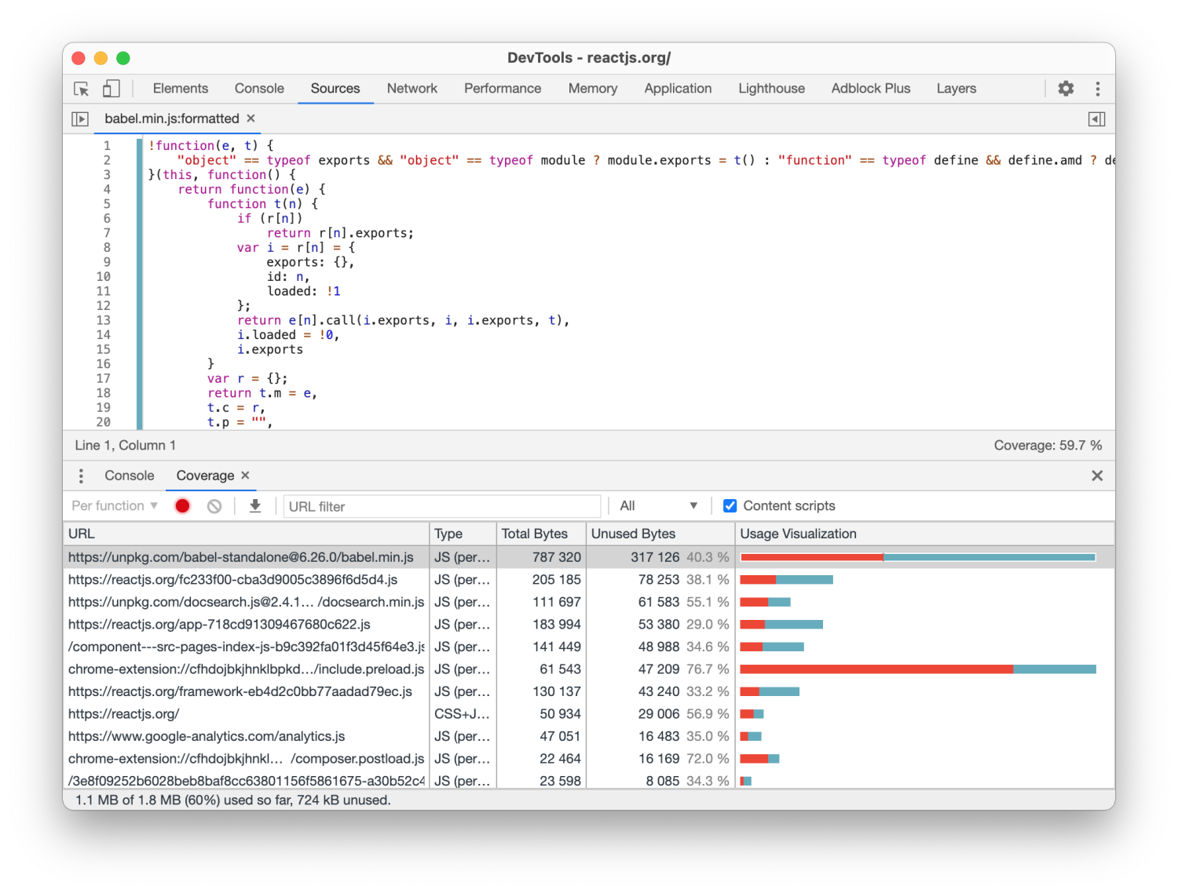1178x893 pixels.
Task: Select the include.preload.js extension row
Action: [x=589, y=669]
